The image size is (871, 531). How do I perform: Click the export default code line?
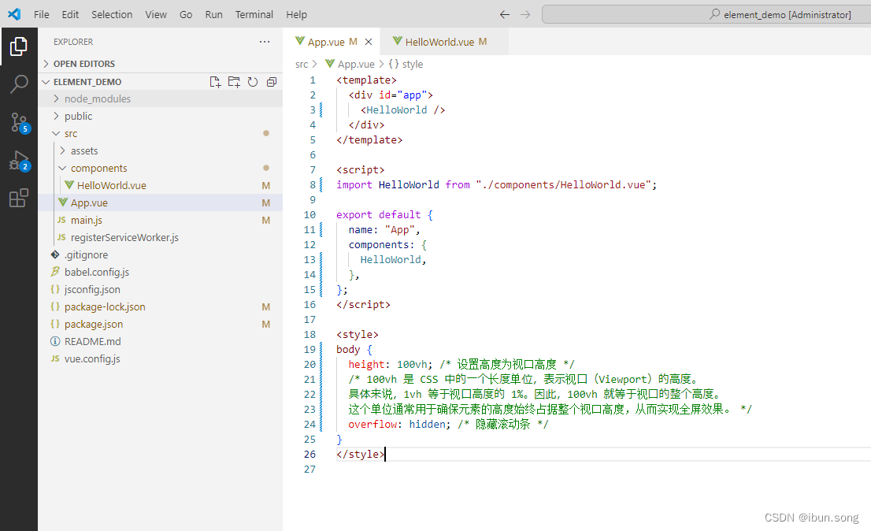384,214
